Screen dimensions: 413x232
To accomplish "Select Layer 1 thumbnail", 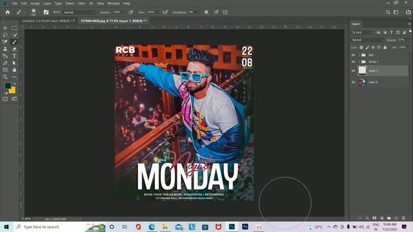I will [362, 71].
